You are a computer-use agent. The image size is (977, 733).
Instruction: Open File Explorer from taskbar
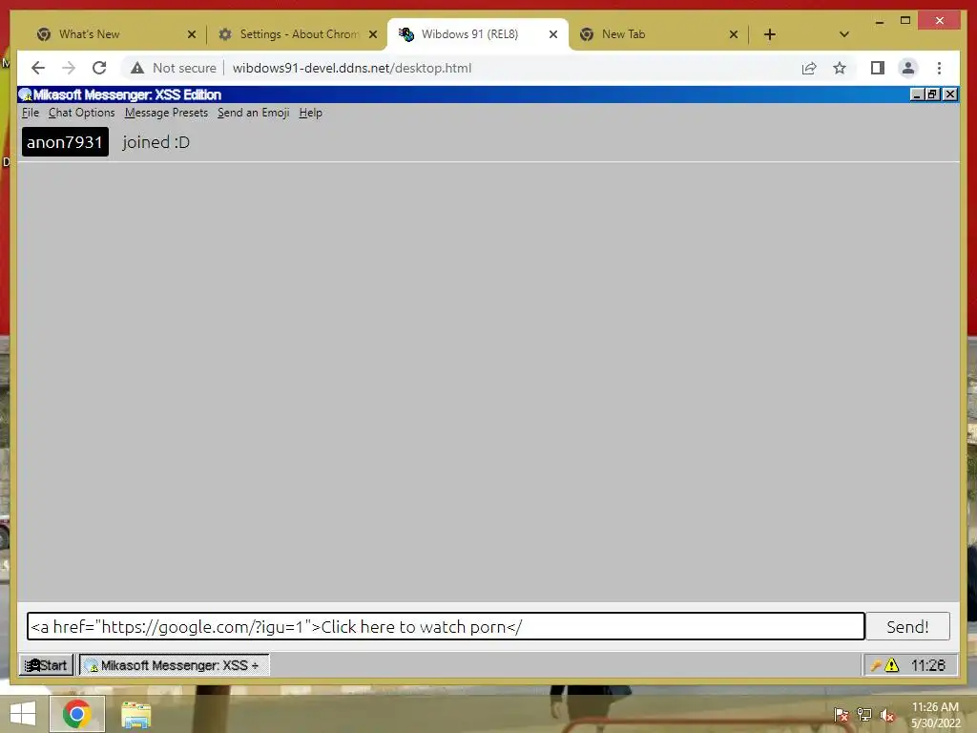[135, 715]
